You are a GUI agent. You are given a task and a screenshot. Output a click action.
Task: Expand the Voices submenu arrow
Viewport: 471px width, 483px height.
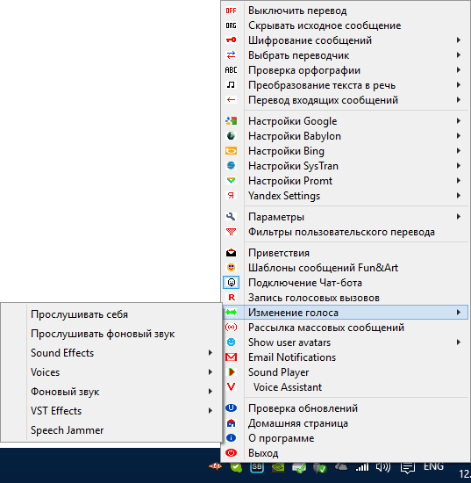(x=211, y=372)
